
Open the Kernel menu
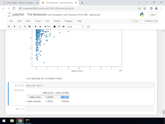(57, 21)
